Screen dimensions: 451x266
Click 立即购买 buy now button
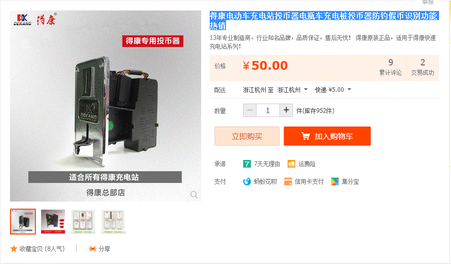tap(247, 136)
